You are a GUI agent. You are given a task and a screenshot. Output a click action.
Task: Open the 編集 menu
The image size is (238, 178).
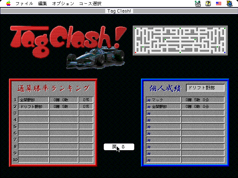pyautogui.click(x=42, y=3)
